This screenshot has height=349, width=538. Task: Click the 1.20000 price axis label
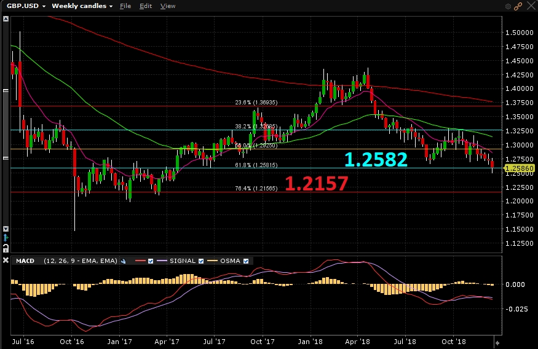[520, 201]
